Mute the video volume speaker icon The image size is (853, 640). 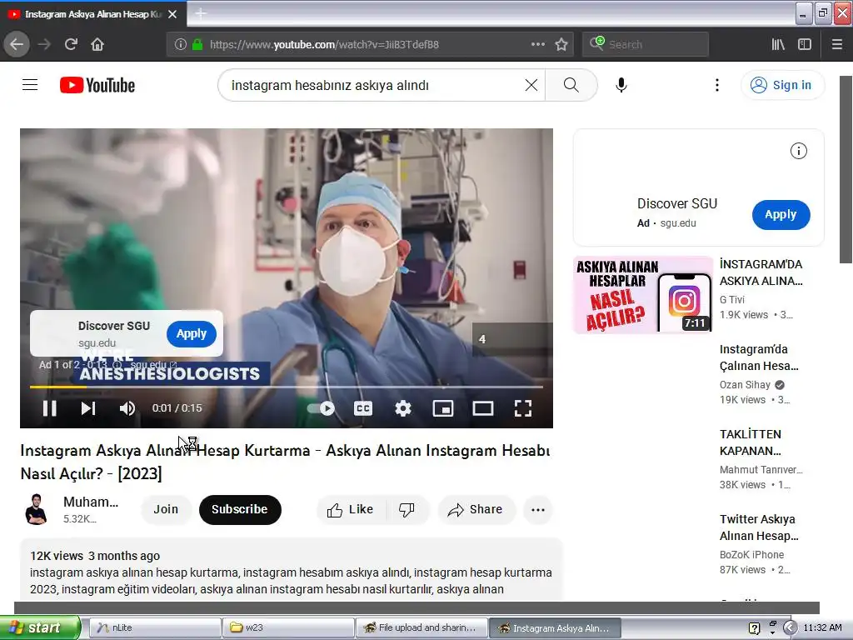pyautogui.click(x=127, y=408)
